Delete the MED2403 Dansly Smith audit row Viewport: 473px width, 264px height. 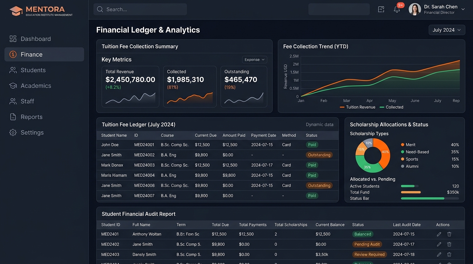coord(449,255)
